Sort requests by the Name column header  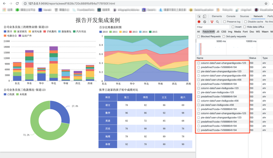tap(222, 58)
